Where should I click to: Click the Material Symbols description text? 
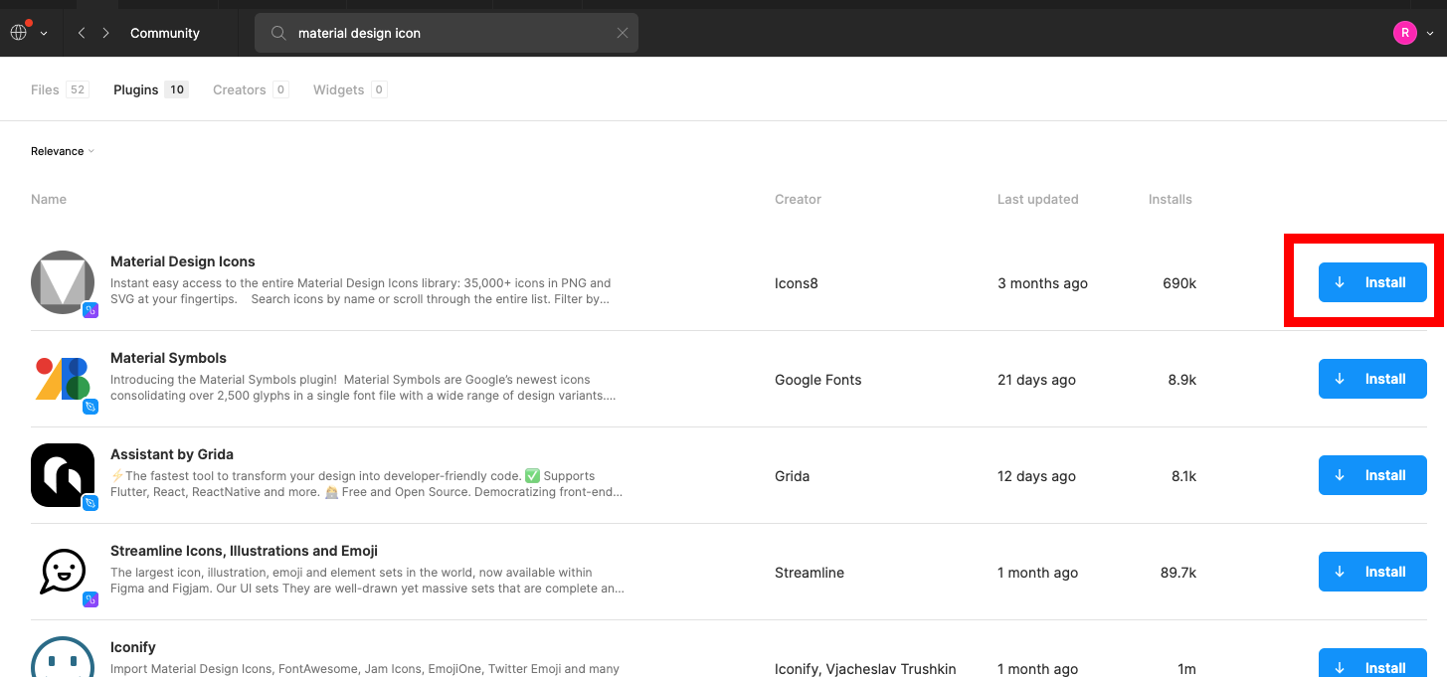(x=363, y=388)
